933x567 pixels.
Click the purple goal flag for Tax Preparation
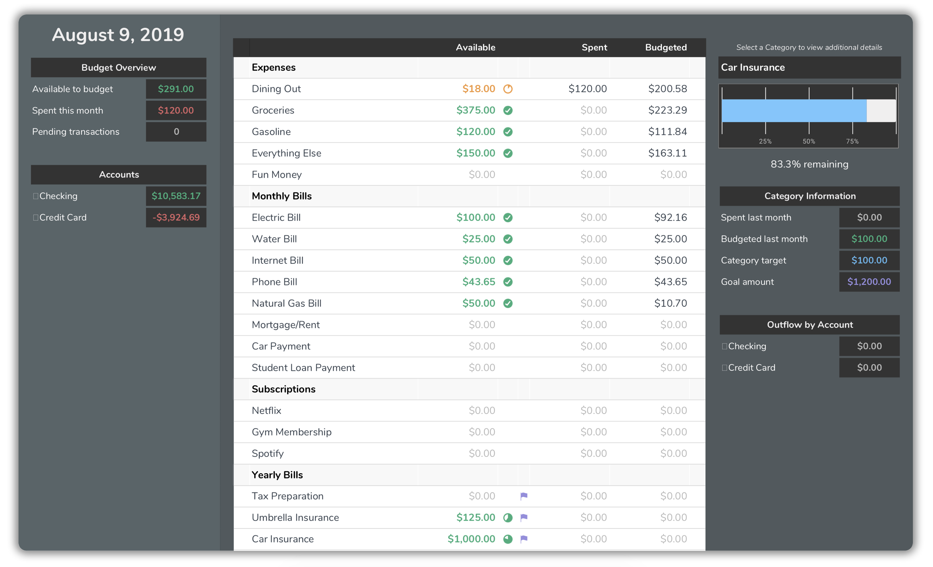pyautogui.click(x=524, y=496)
